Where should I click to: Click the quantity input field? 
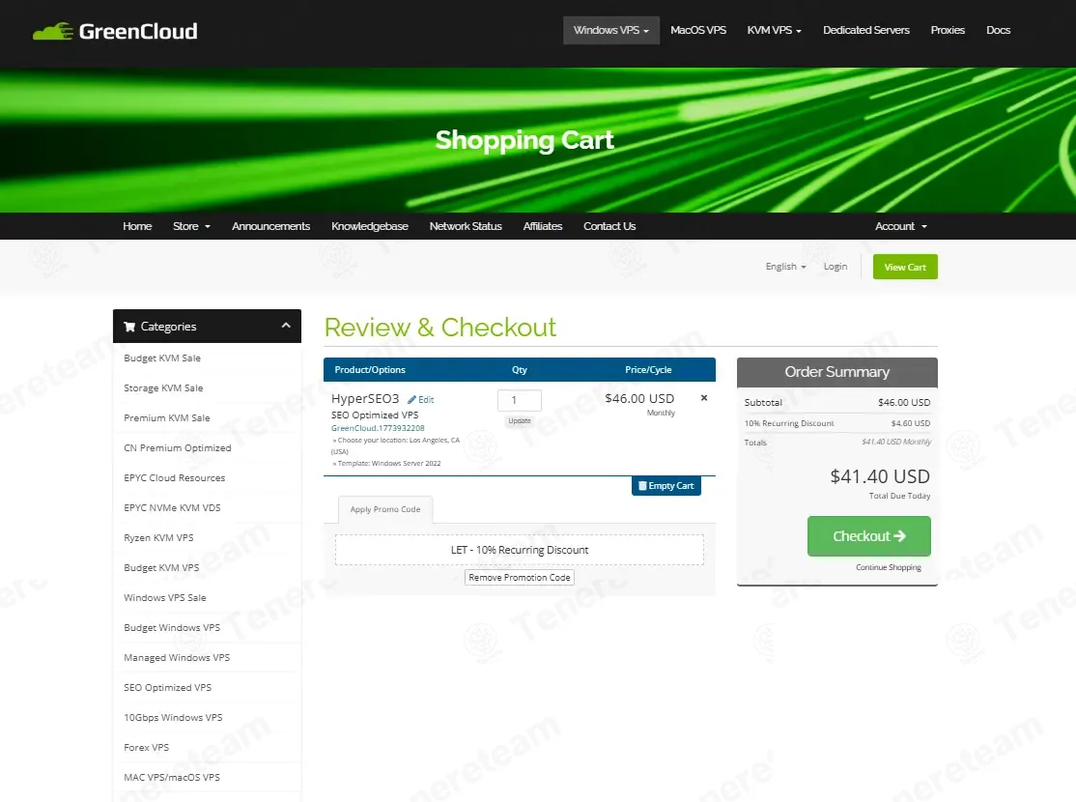pos(520,400)
